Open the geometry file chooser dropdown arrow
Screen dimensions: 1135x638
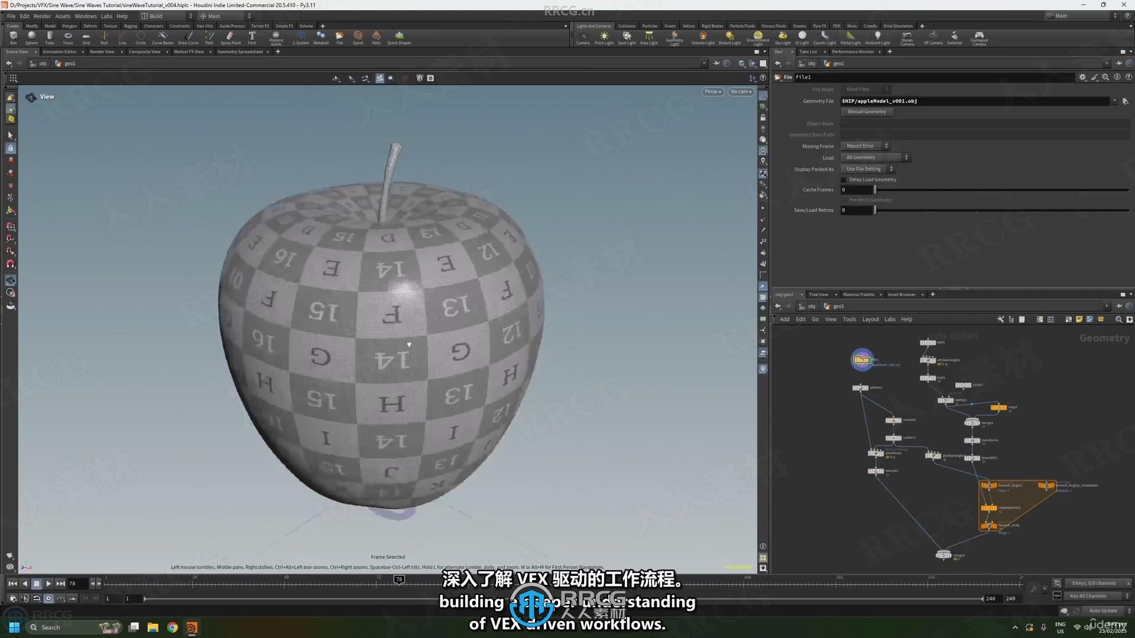pos(1114,101)
